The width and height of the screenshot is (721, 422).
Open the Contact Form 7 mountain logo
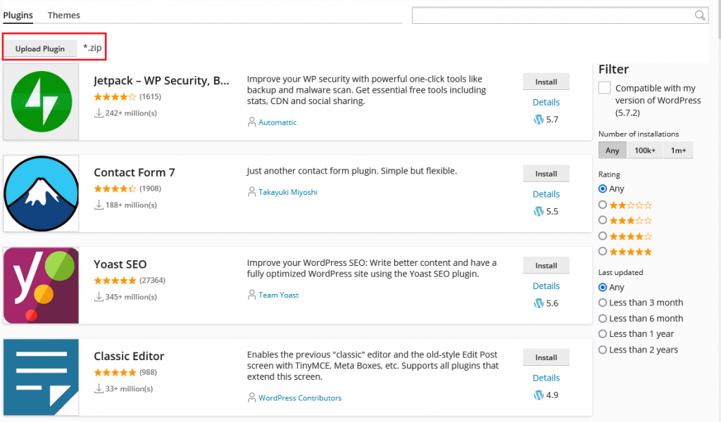click(41, 193)
